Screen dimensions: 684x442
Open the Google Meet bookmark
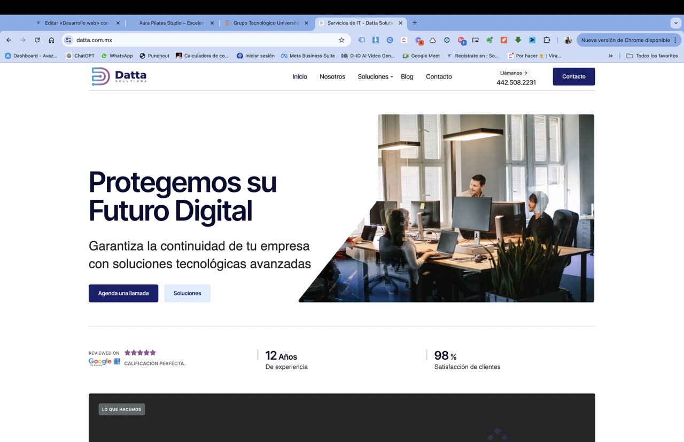pos(421,55)
